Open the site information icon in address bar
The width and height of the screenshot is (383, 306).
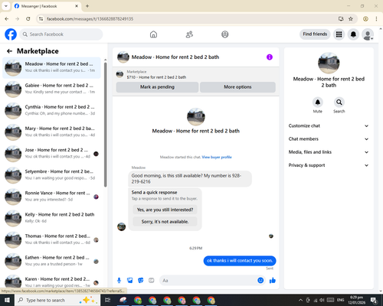tap(41, 19)
